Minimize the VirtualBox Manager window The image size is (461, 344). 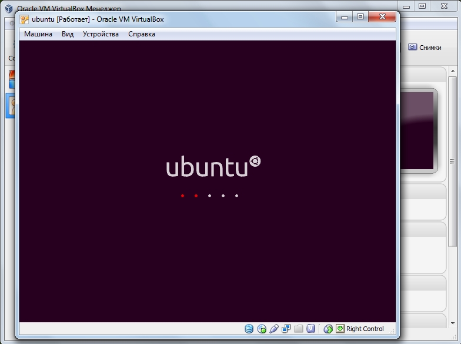point(406,6)
